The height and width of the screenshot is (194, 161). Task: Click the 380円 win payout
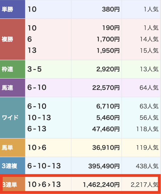tap(111, 10)
